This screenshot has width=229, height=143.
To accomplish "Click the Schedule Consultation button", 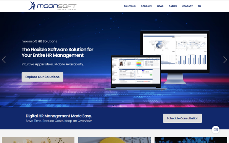I will click(x=182, y=118).
